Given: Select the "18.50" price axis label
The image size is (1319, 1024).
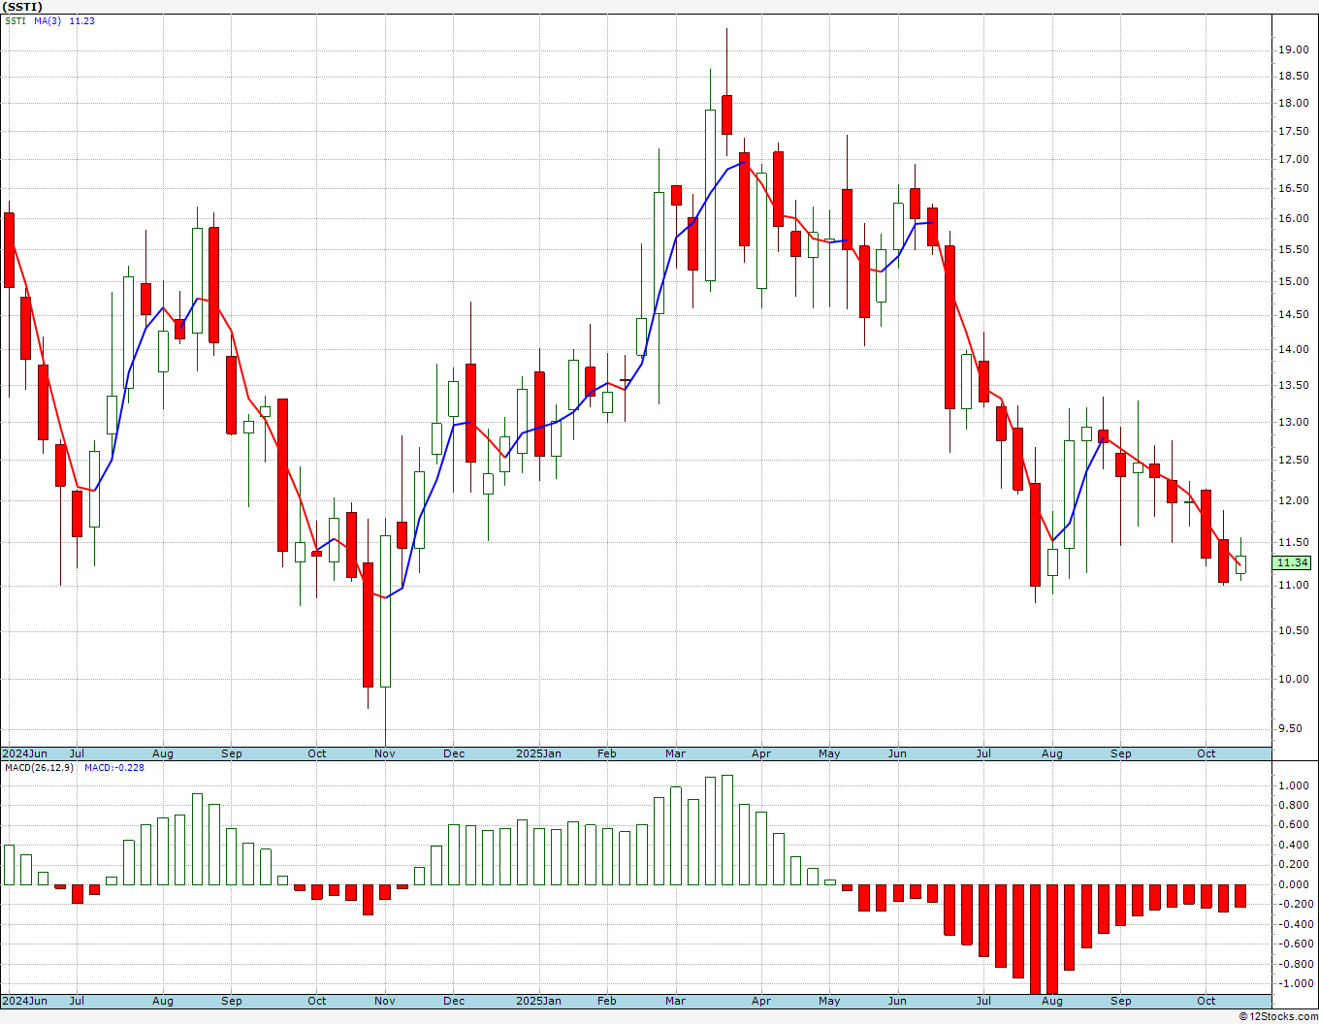Looking at the screenshot, I should [1293, 77].
